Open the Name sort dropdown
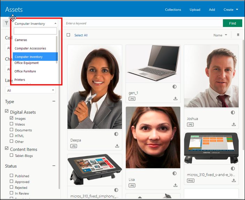245x200 pixels. (x=220, y=35)
